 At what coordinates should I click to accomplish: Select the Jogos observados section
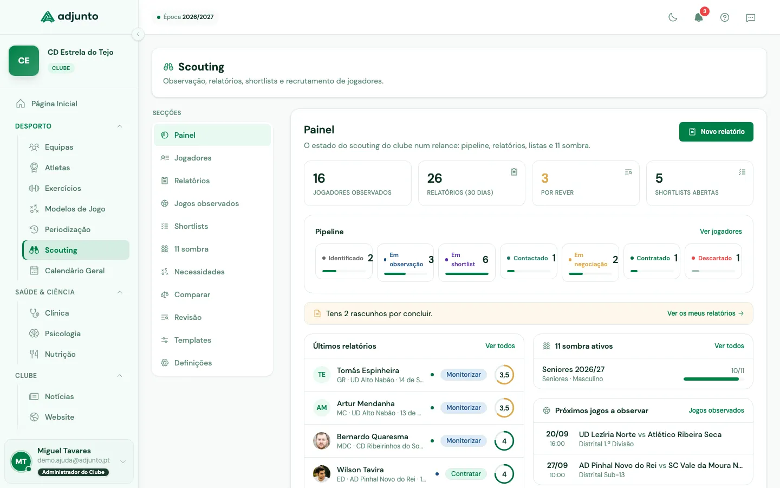click(212, 203)
